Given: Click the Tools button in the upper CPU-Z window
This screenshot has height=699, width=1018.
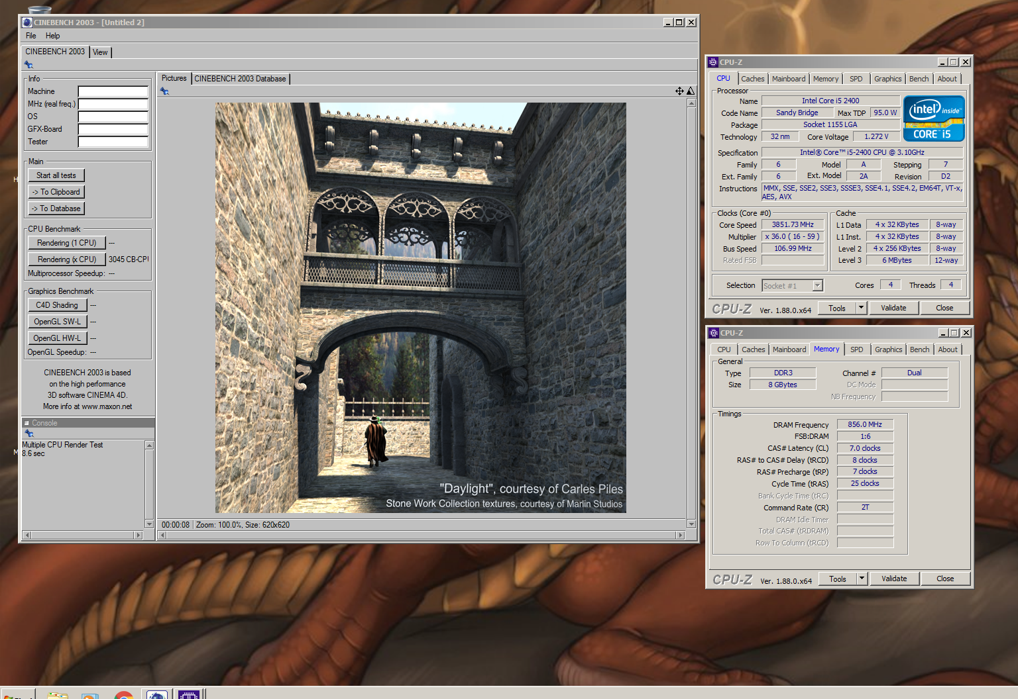Looking at the screenshot, I should pyautogui.click(x=837, y=308).
